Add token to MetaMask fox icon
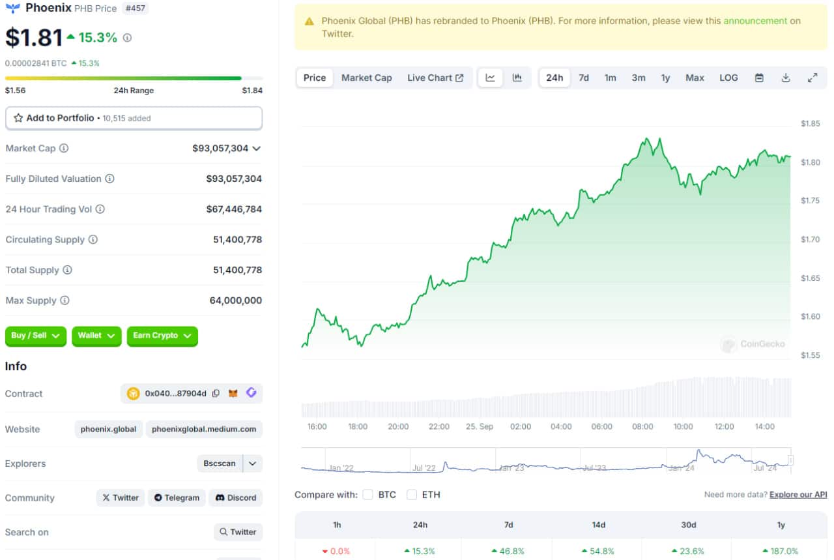Image resolution: width=834 pixels, height=560 pixels. [233, 394]
